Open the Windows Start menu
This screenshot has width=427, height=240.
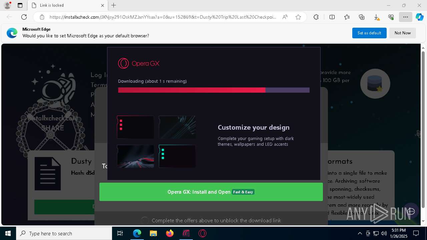tap(8, 233)
